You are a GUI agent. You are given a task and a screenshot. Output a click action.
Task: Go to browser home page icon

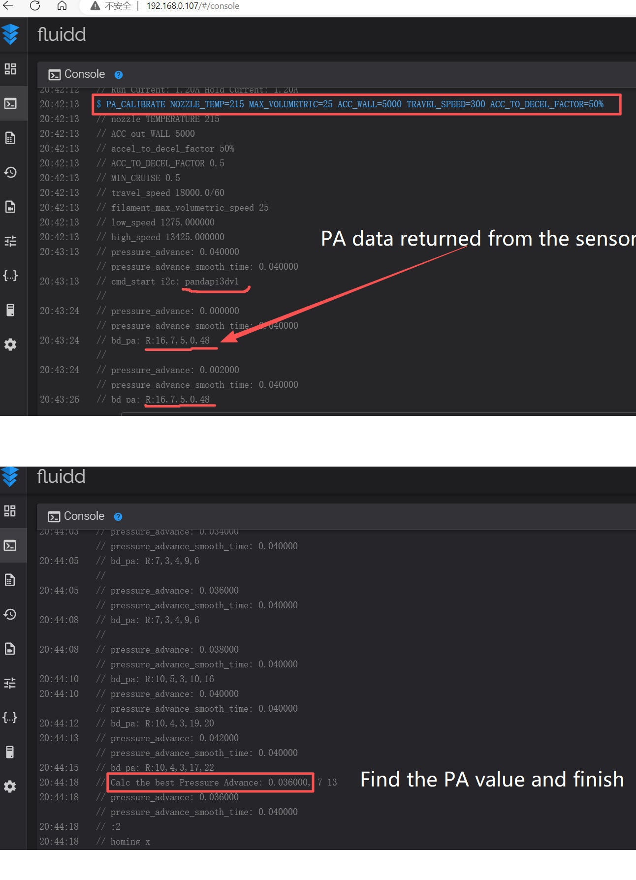62,6
